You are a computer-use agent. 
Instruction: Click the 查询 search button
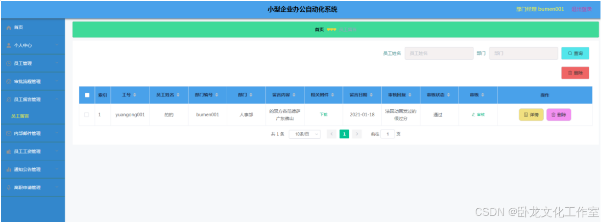click(575, 54)
